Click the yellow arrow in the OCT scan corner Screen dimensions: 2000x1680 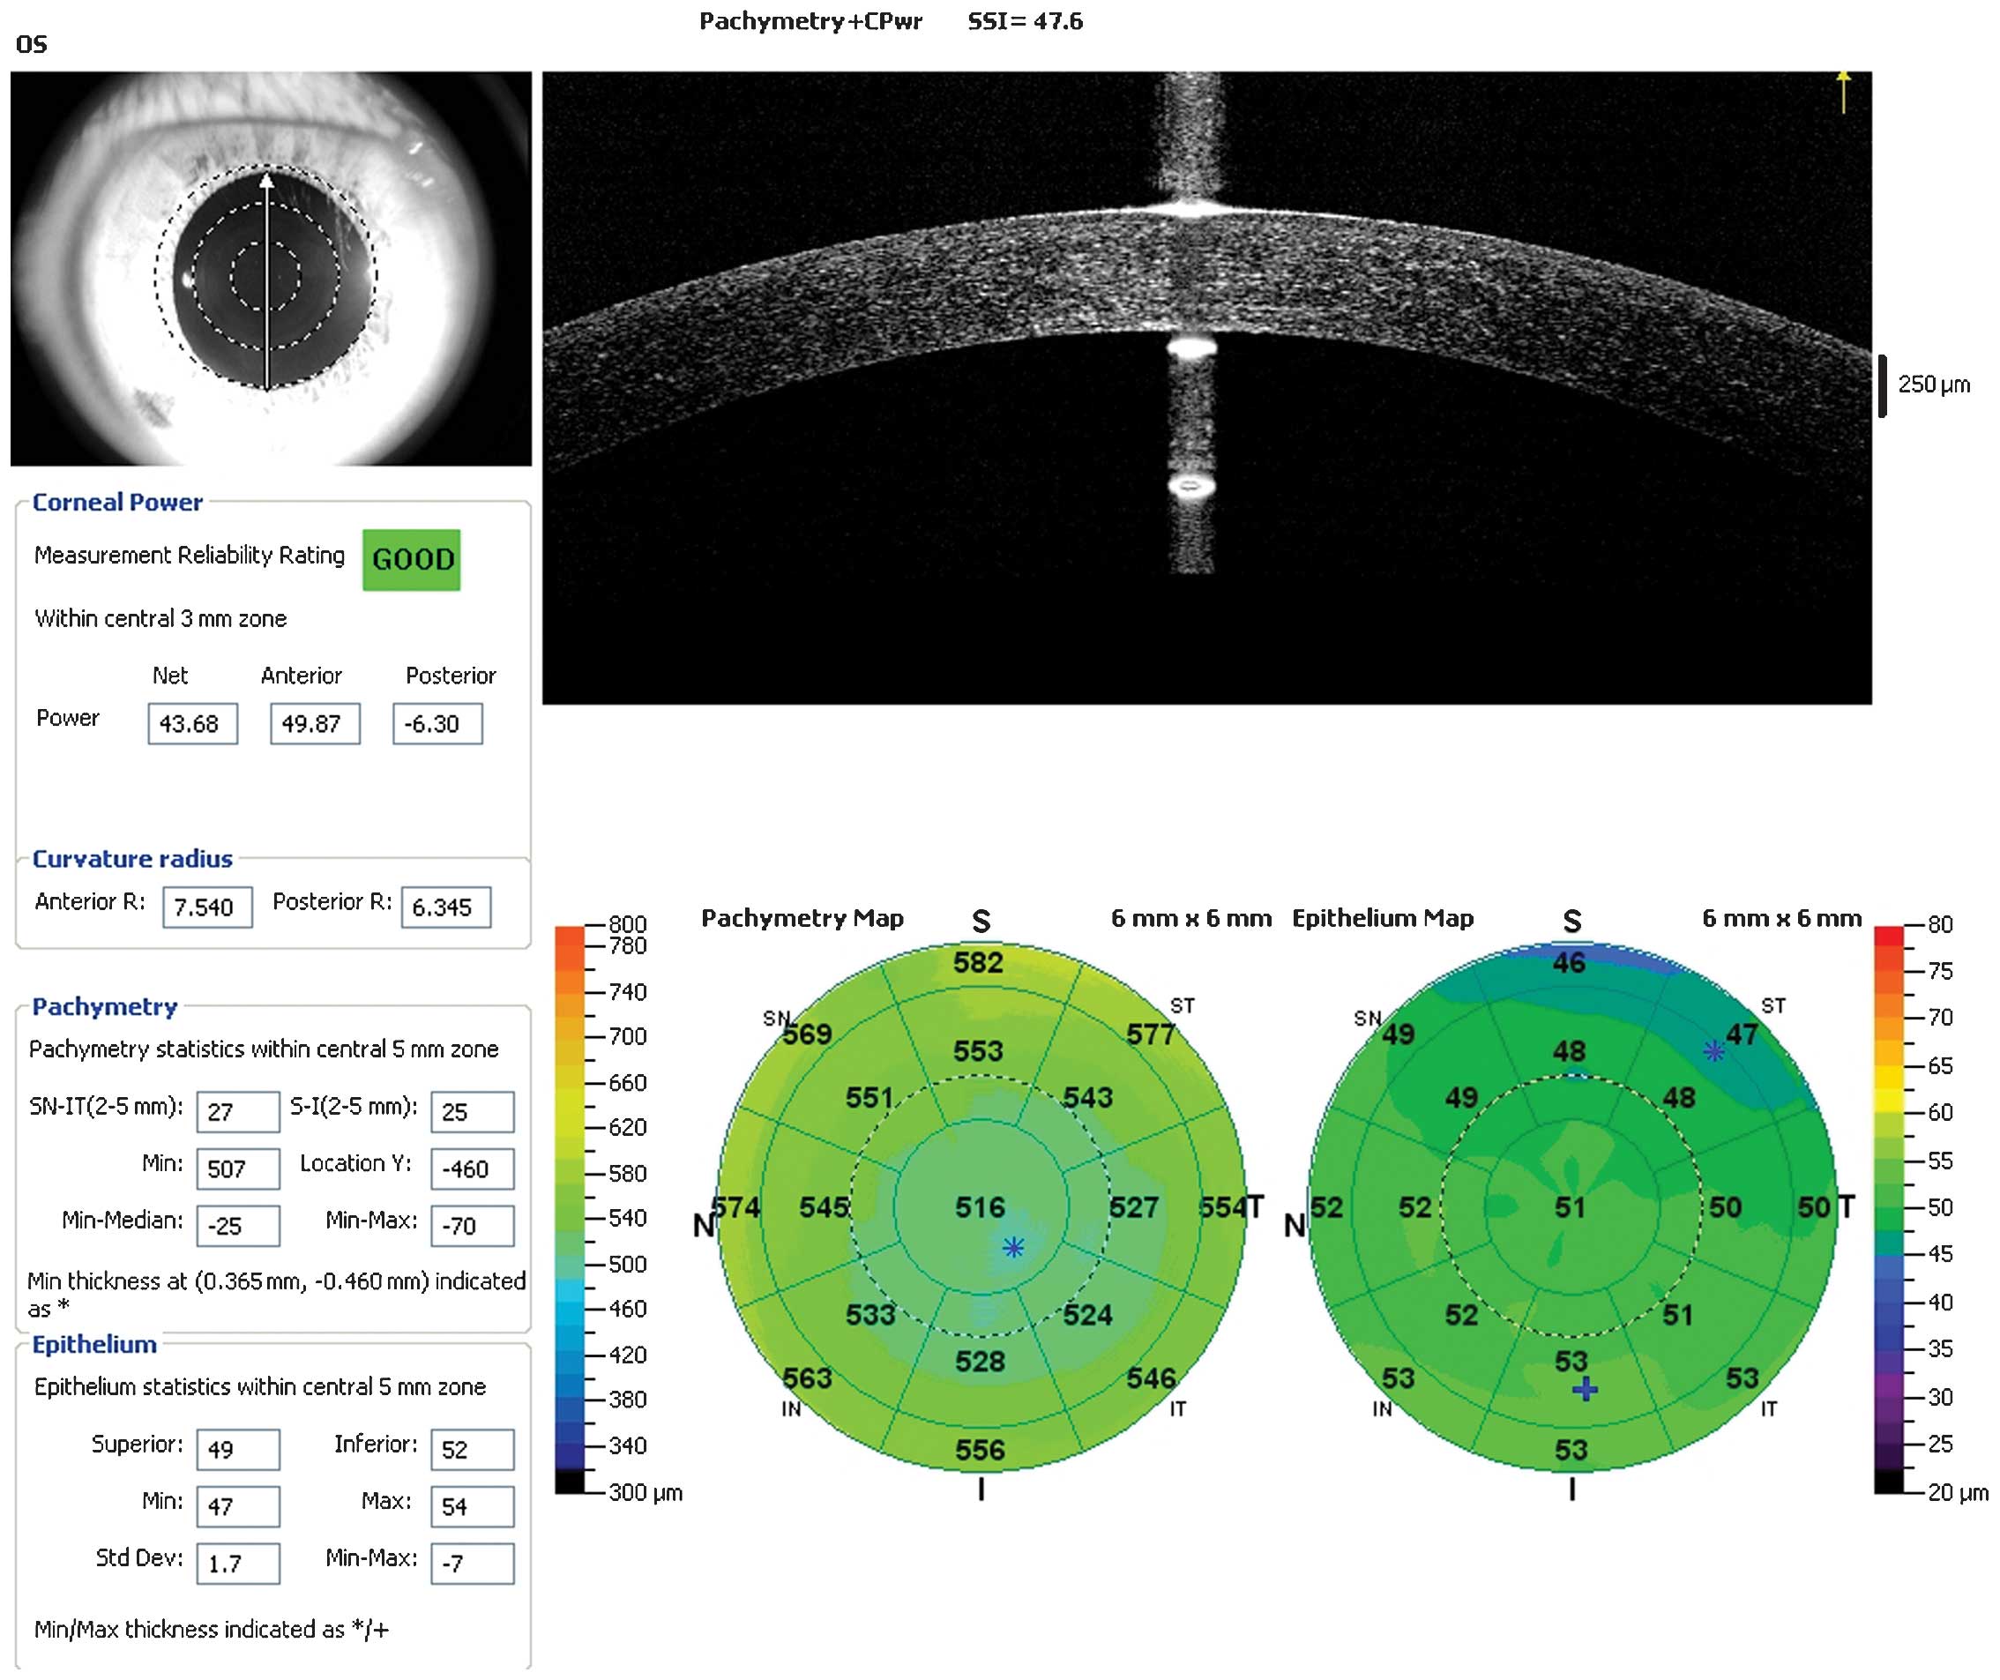1844,92
